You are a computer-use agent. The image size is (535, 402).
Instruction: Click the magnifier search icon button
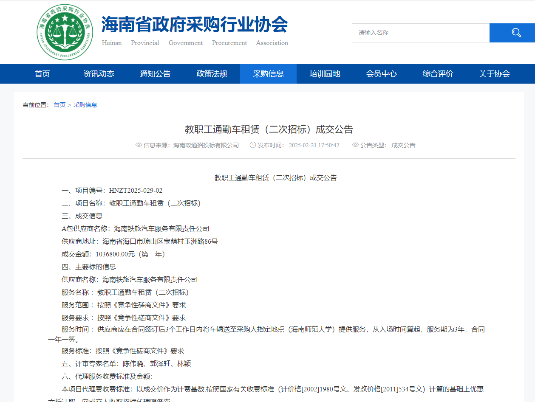516,33
